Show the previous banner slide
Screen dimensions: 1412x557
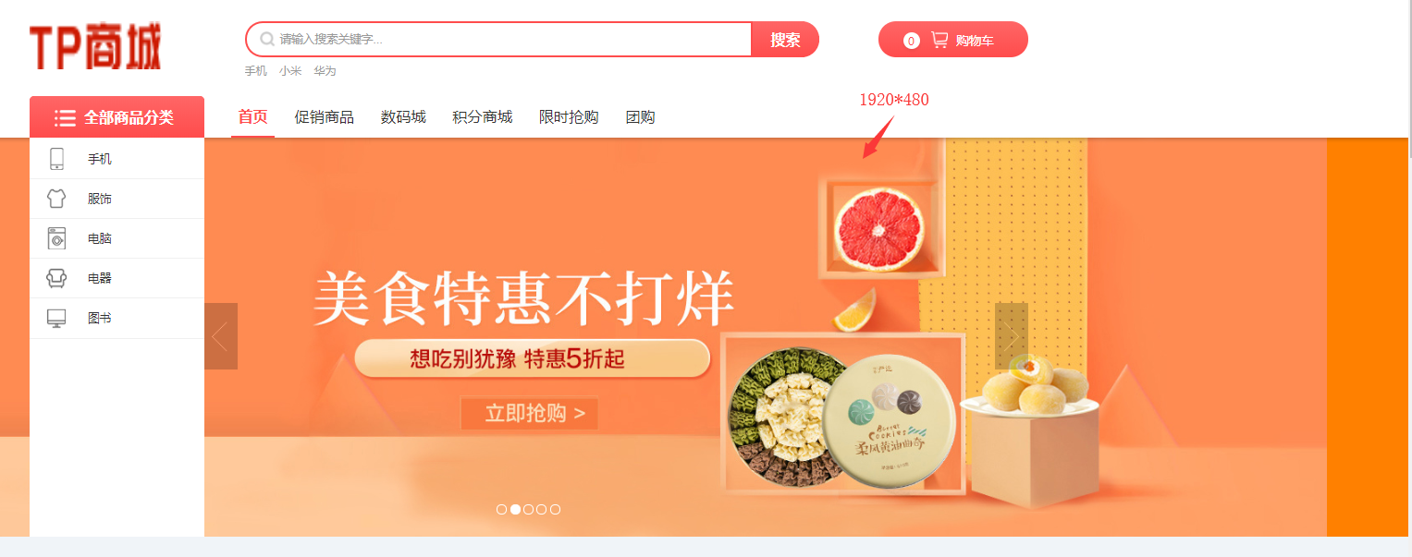point(221,336)
